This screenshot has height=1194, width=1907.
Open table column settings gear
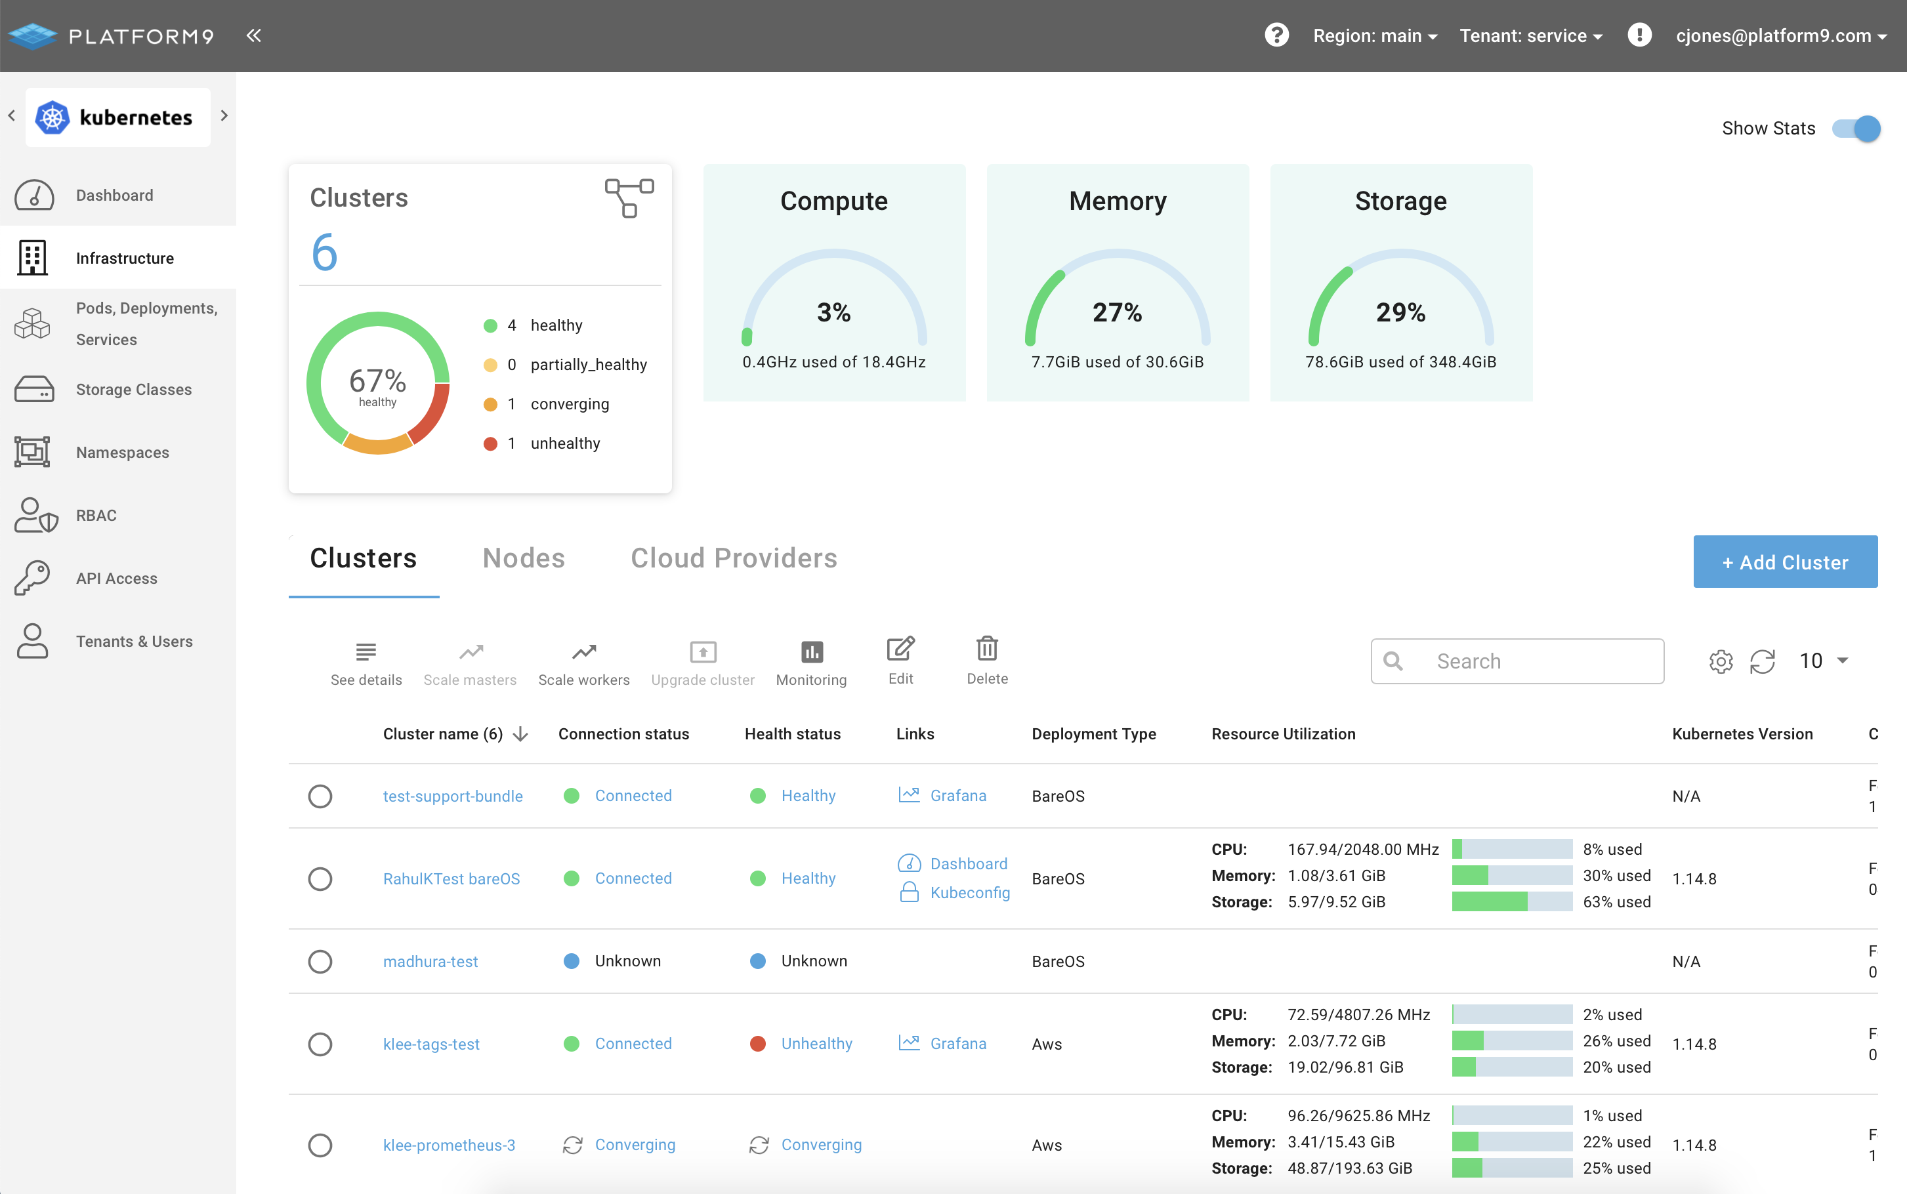pos(1721,661)
